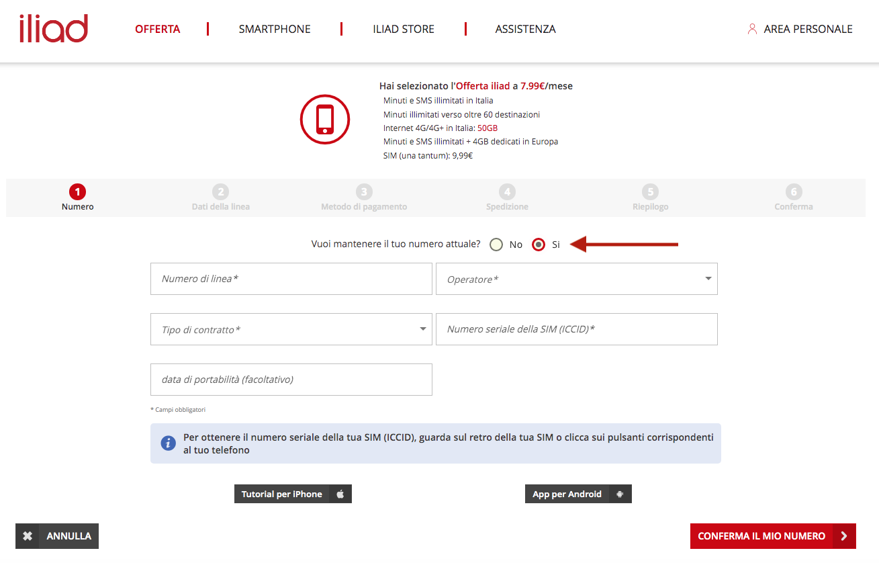The image size is (879, 563).
Task: Click the '50GB' data amount text
Action: 488,128
